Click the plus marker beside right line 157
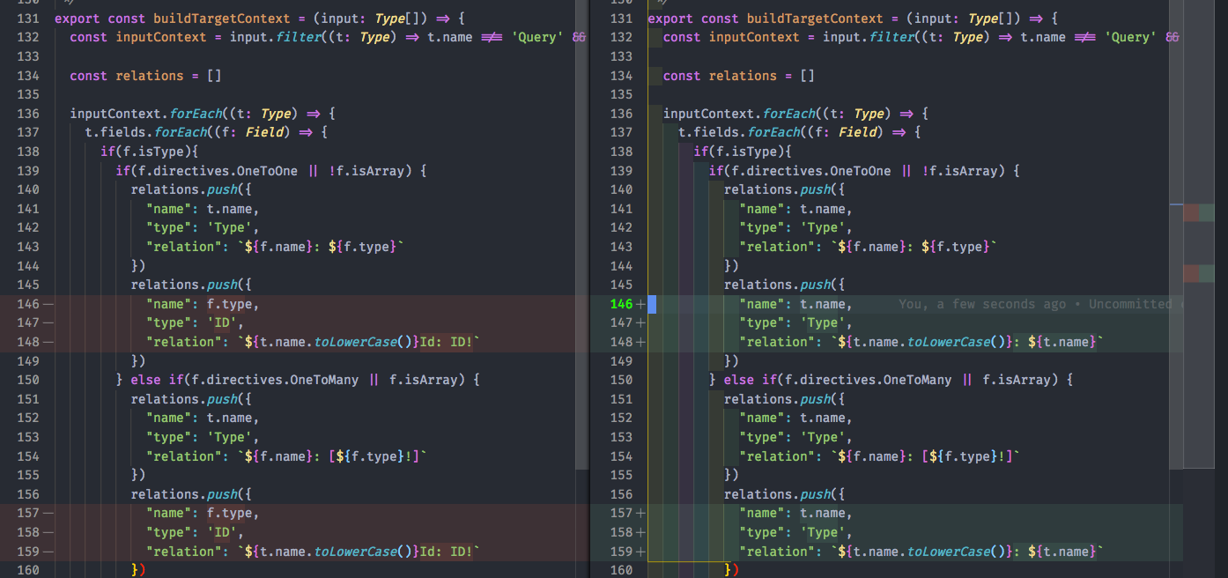The image size is (1228, 578). click(x=641, y=513)
